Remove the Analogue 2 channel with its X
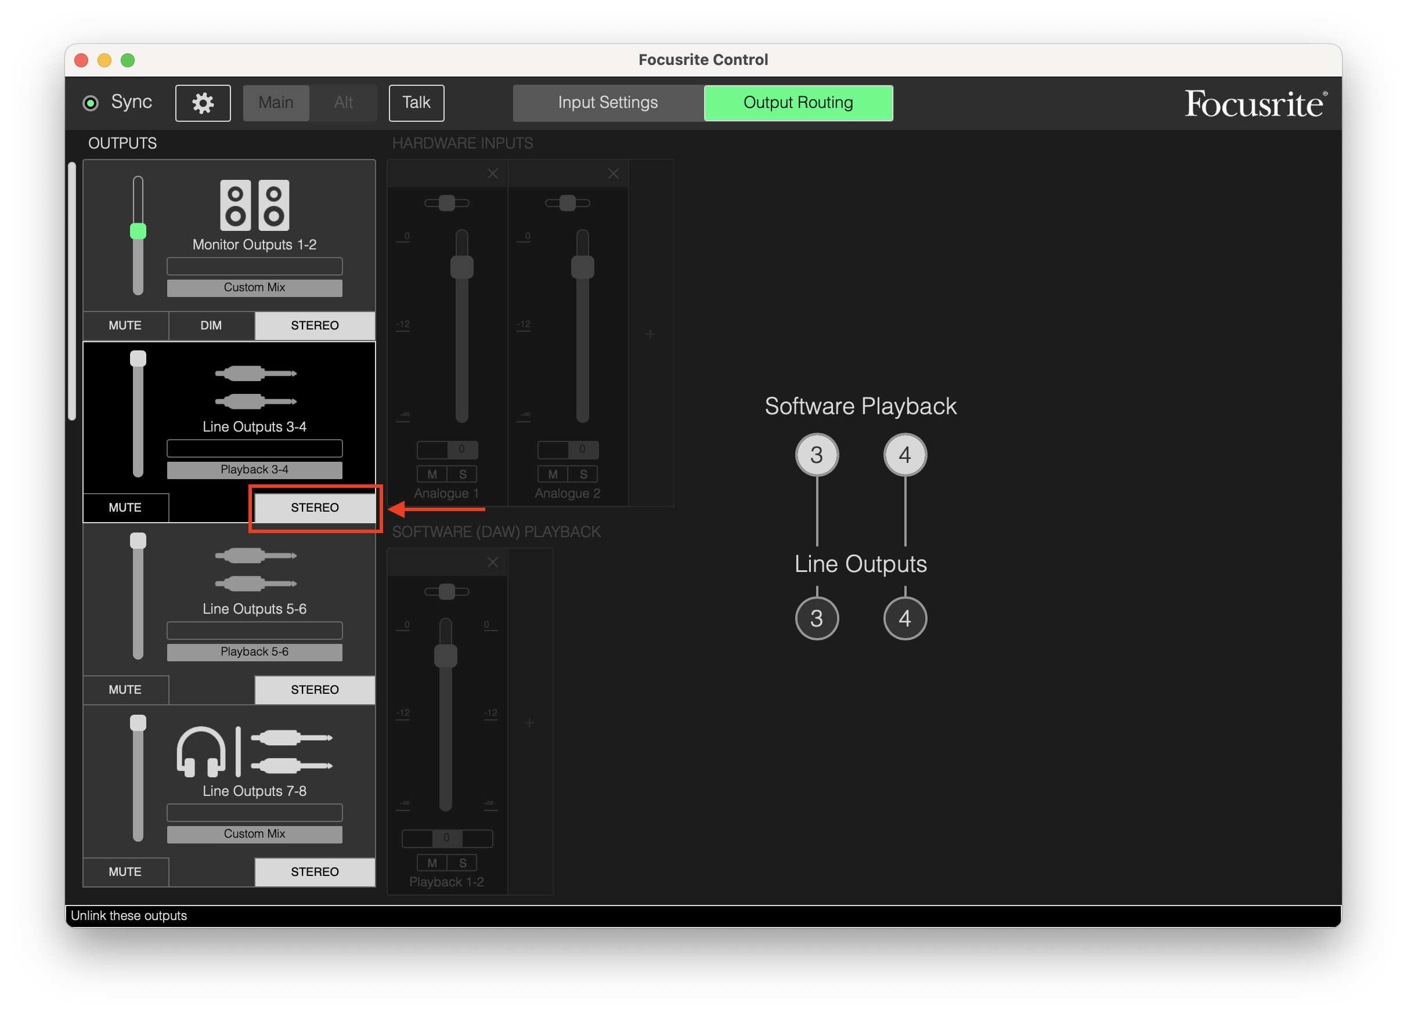The image size is (1407, 1014). [614, 173]
